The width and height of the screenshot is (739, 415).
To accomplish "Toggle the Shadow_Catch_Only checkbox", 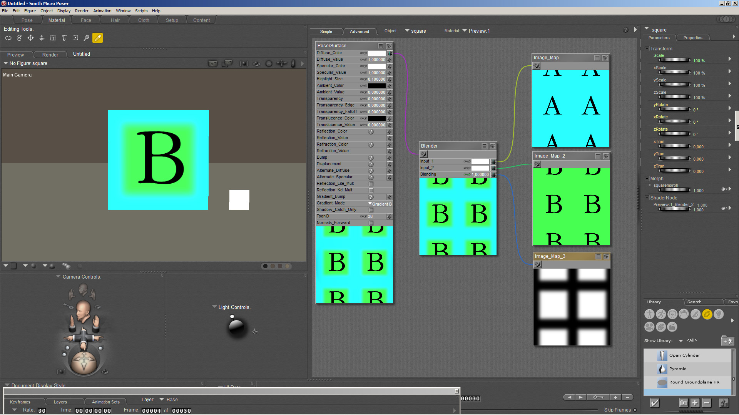I will point(371,210).
